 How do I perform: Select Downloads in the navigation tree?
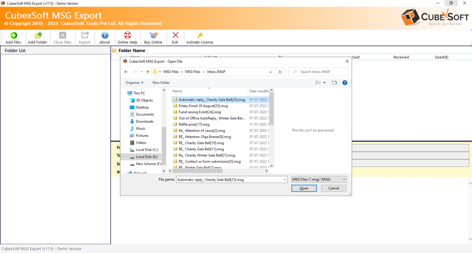coord(144,121)
